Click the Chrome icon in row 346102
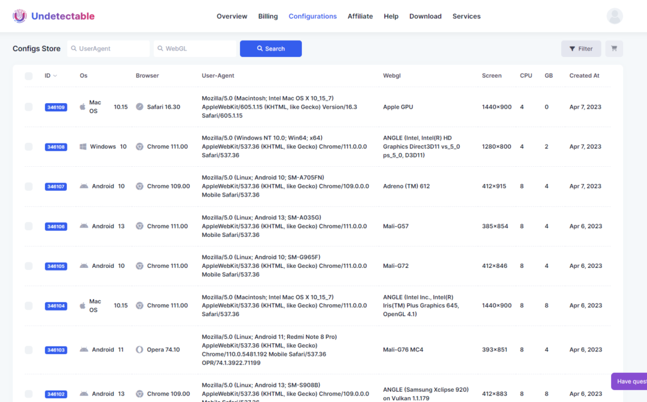 pyautogui.click(x=140, y=394)
